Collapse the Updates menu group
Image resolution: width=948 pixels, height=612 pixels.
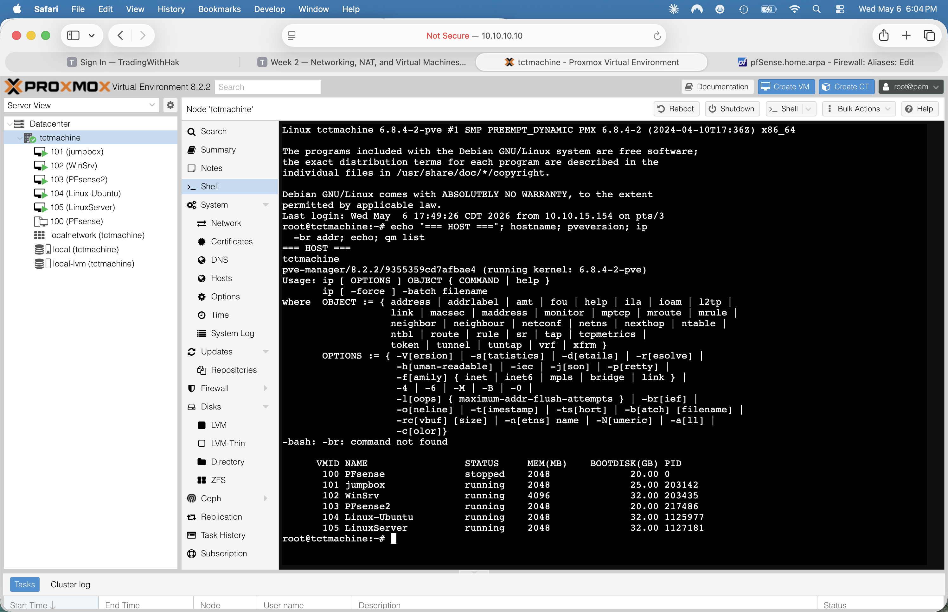click(x=266, y=352)
